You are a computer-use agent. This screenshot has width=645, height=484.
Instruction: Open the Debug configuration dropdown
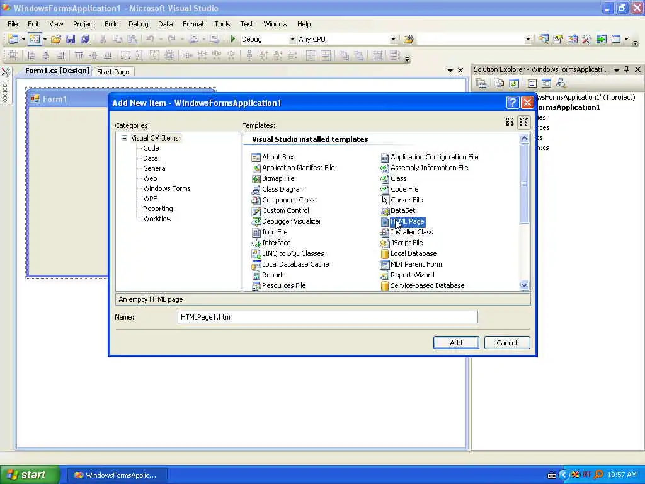(292, 40)
